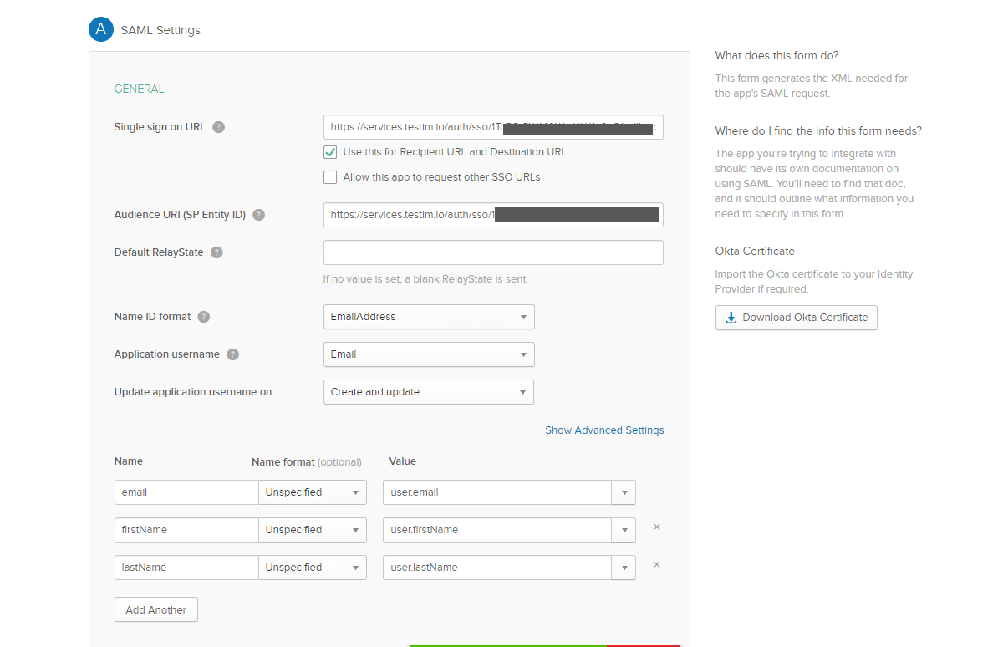Image resolution: width=1003 pixels, height=647 pixels.
Task: Click help icon next to Audience URI
Action: [x=259, y=215]
